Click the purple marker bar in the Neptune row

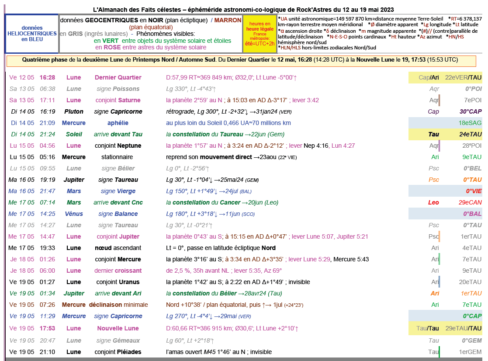(x=439, y=146)
